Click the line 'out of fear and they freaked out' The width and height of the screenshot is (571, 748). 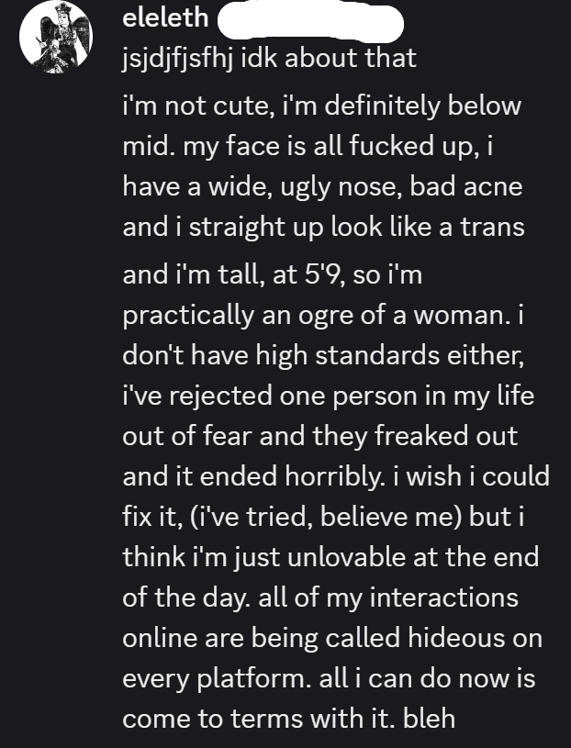coord(320,436)
